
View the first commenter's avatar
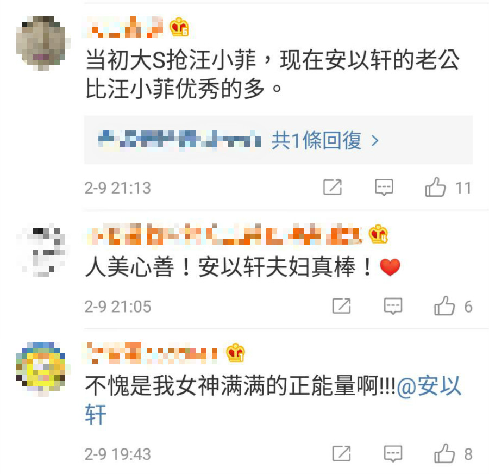(x=43, y=43)
